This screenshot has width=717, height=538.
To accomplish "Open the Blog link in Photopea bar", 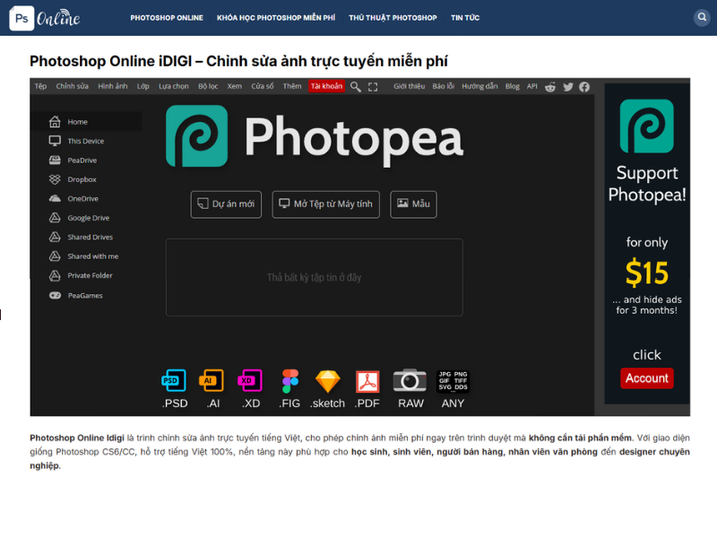I will [x=513, y=86].
